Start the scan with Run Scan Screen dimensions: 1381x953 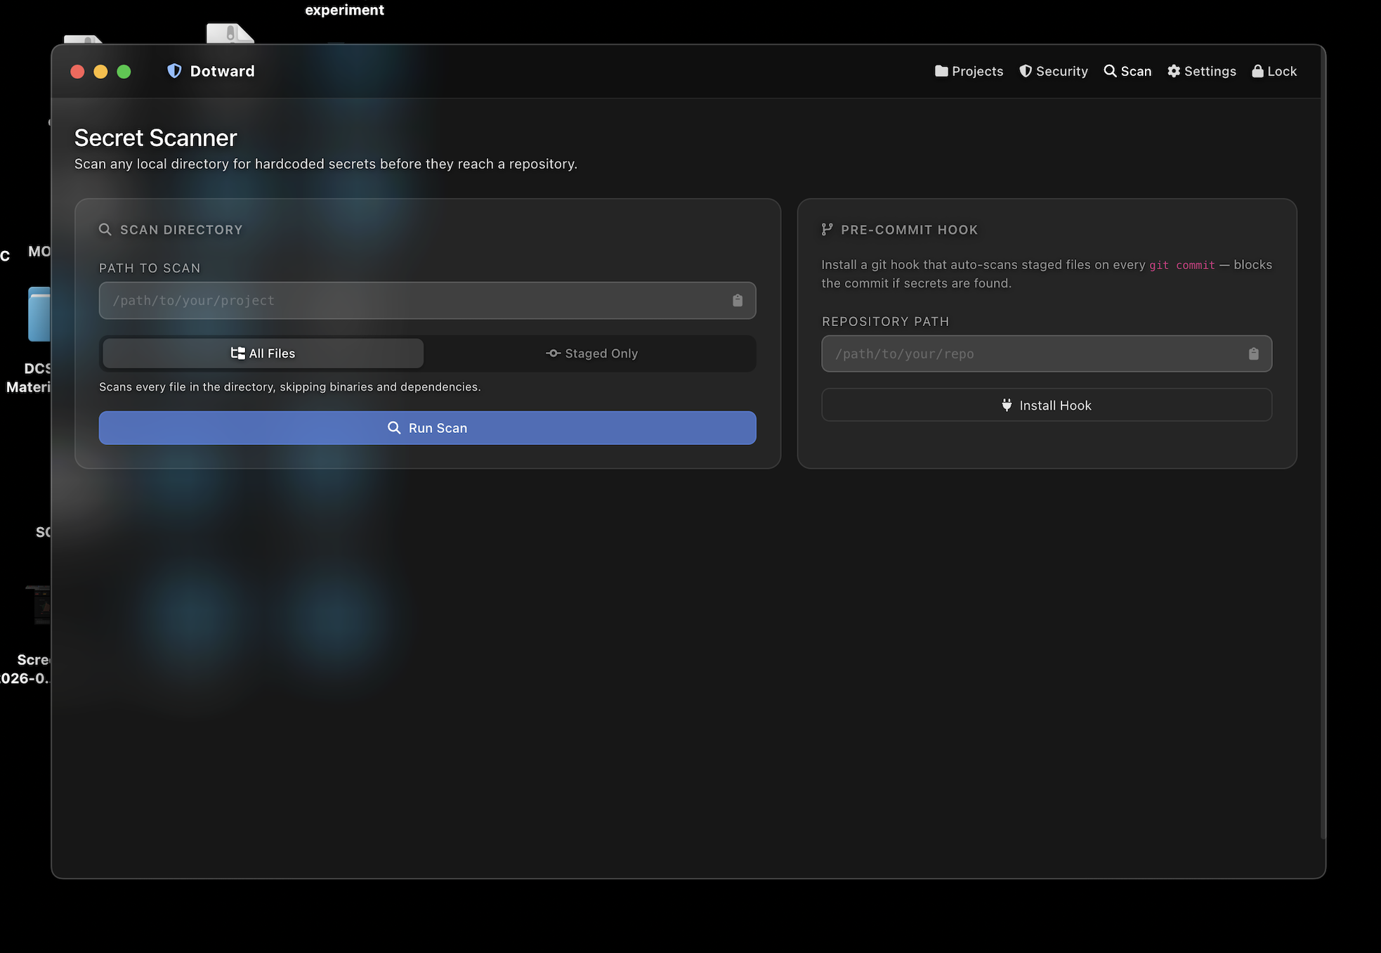427,428
